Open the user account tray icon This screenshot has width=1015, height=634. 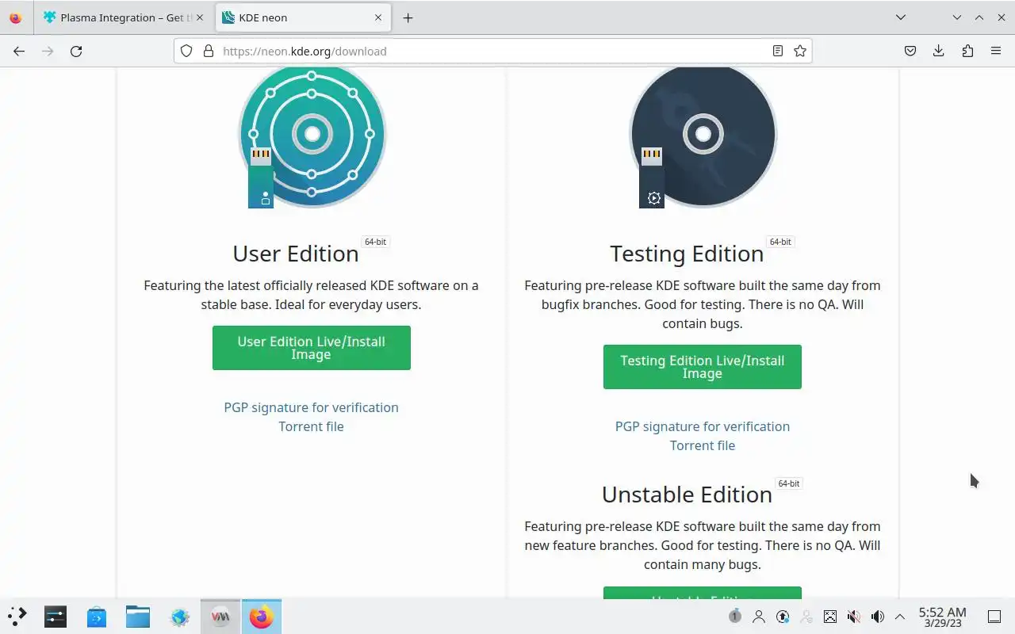click(x=759, y=616)
